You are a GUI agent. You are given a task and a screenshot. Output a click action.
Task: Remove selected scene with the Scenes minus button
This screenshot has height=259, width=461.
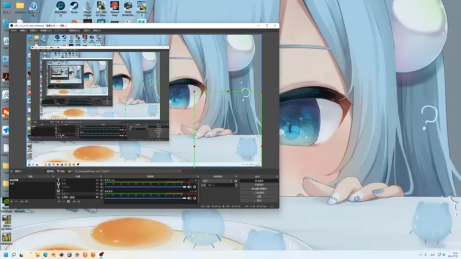[x=16, y=202]
